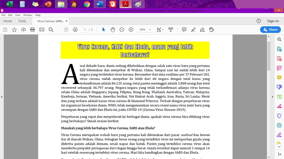Open the File menu

pos(3,15)
